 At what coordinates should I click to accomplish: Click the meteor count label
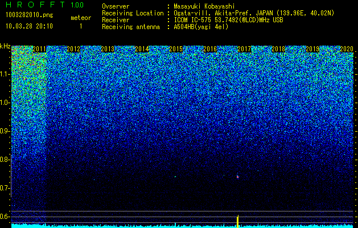coord(81,18)
